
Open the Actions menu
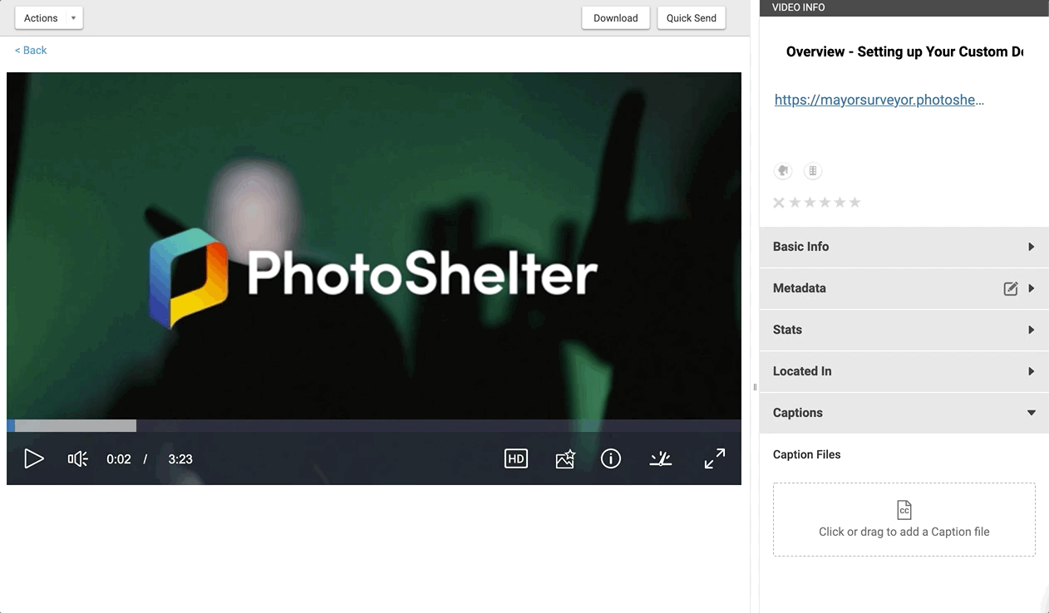(49, 17)
